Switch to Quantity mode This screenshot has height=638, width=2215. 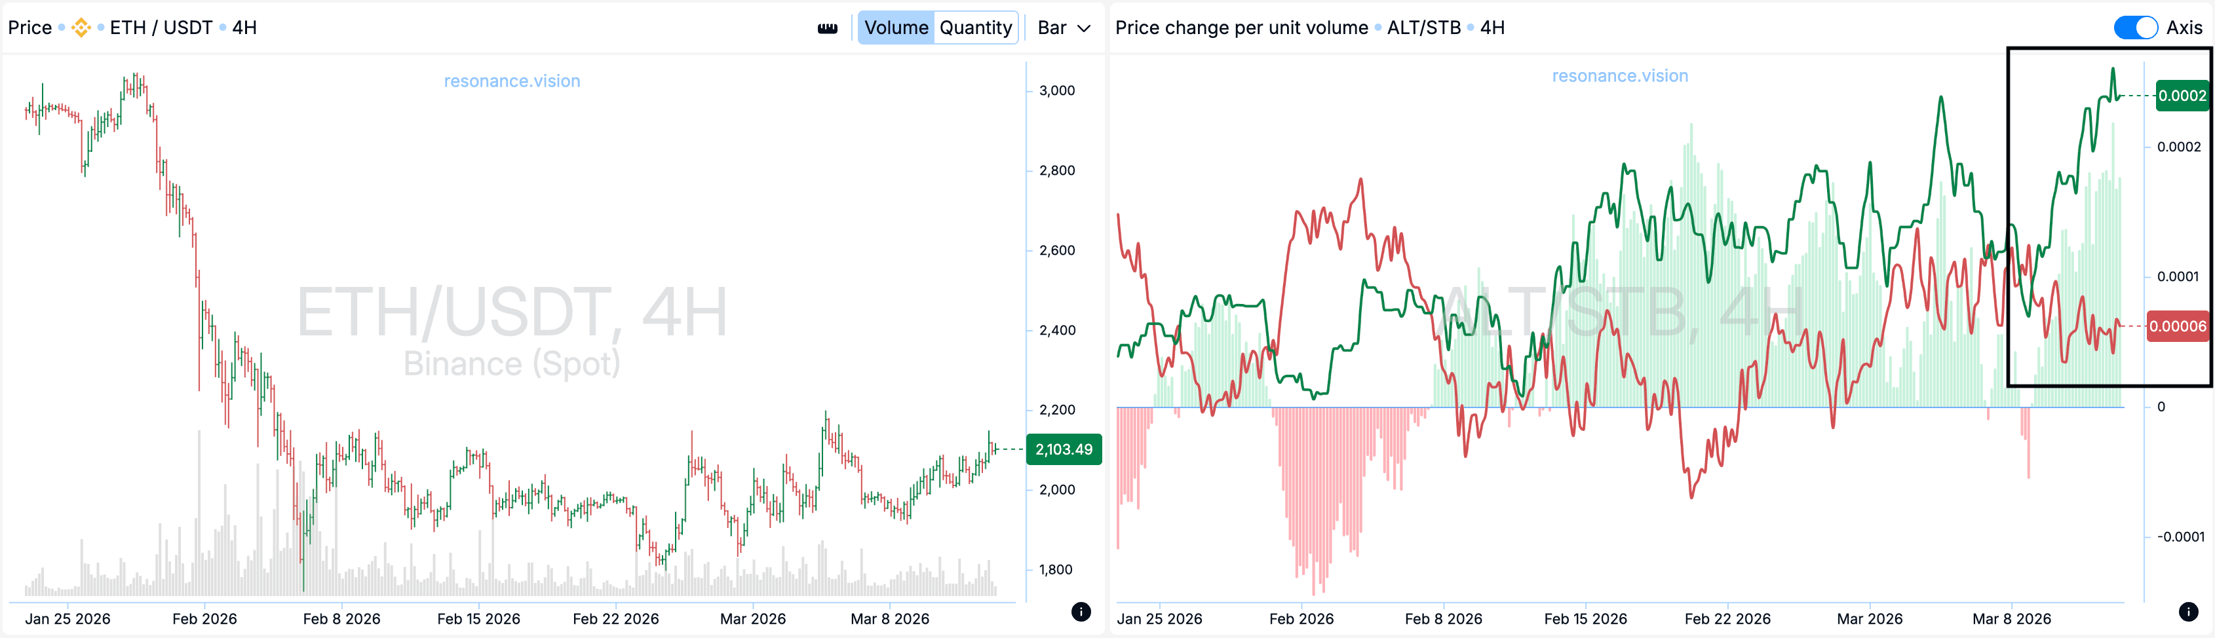[975, 28]
